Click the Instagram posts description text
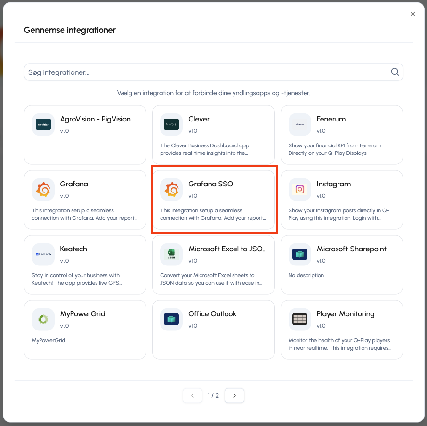This screenshot has height=426, width=427. [338, 214]
